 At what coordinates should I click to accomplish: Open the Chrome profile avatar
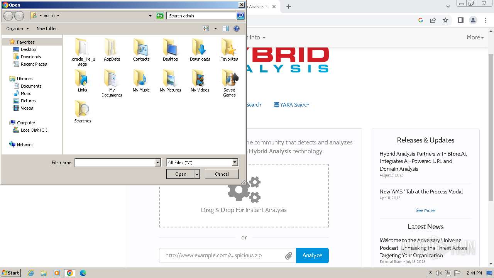[x=473, y=20]
